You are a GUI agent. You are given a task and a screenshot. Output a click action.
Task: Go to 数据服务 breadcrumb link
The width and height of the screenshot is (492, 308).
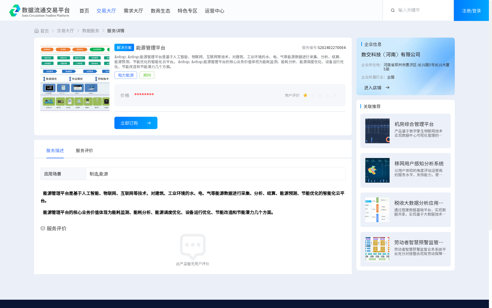click(91, 31)
